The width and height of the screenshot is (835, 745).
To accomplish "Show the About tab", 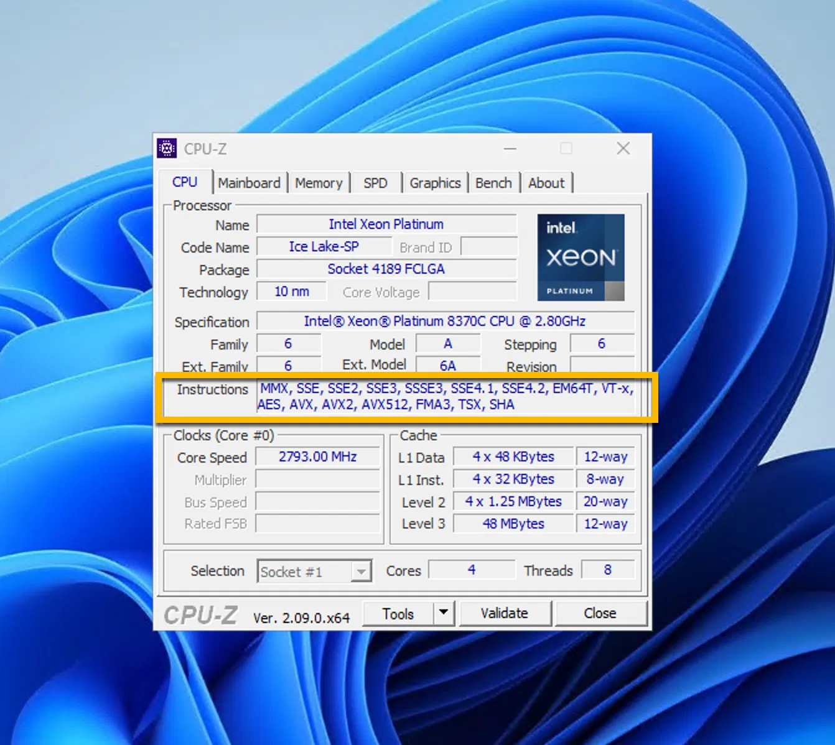I will [546, 183].
